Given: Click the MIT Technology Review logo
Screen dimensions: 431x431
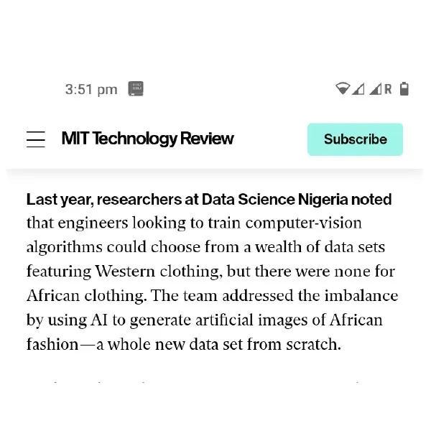Looking at the screenshot, I should (148, 139).
